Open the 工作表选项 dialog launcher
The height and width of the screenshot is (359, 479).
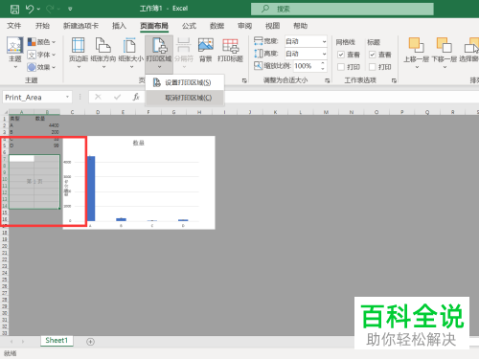[x=394, y=80]
